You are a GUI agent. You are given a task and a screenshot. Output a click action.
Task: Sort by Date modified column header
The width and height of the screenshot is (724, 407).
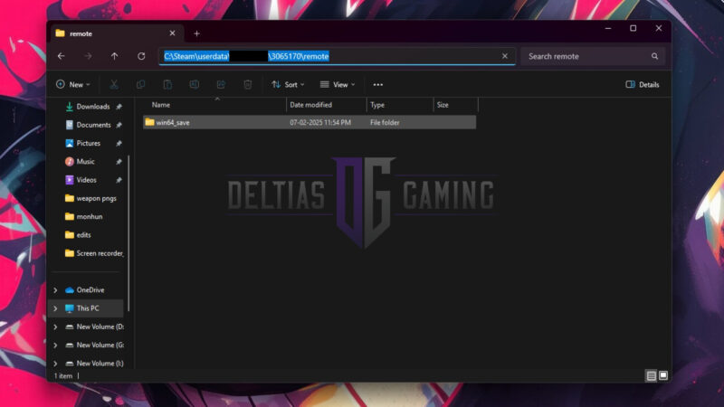tap(310, 105)
